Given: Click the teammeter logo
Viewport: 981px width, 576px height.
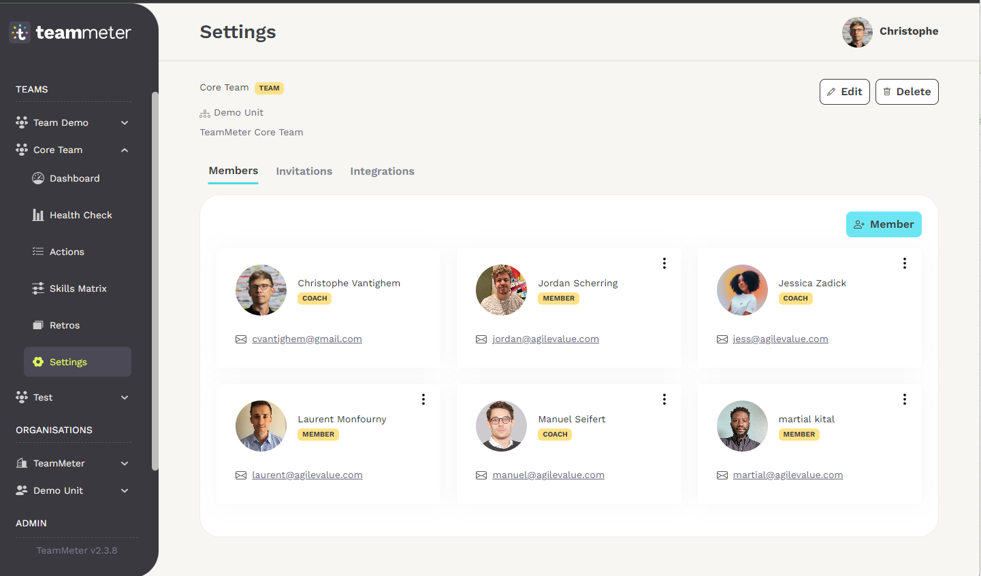Looking at the screenshot, I should pos(69,32).
